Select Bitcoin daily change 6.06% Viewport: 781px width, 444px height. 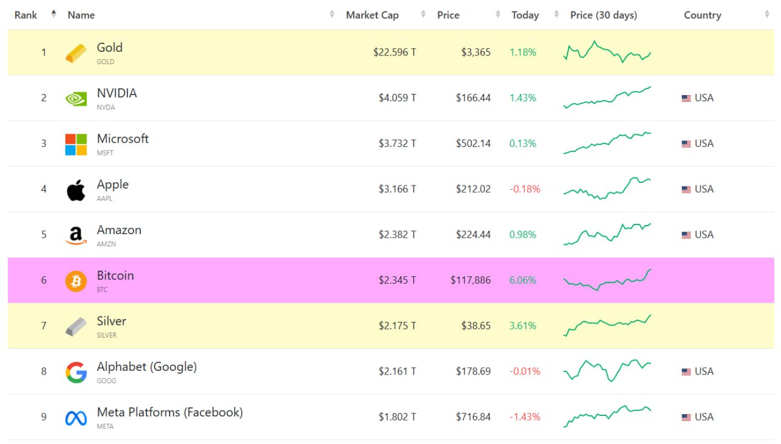pos(523,281)
